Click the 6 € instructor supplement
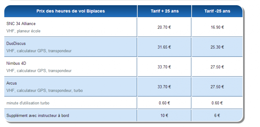The height and width of the screenshot is (127, 260). 217,115
